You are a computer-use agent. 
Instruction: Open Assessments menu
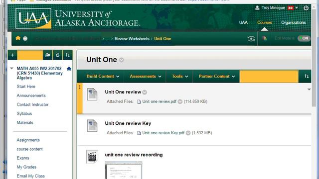point(146,76)
